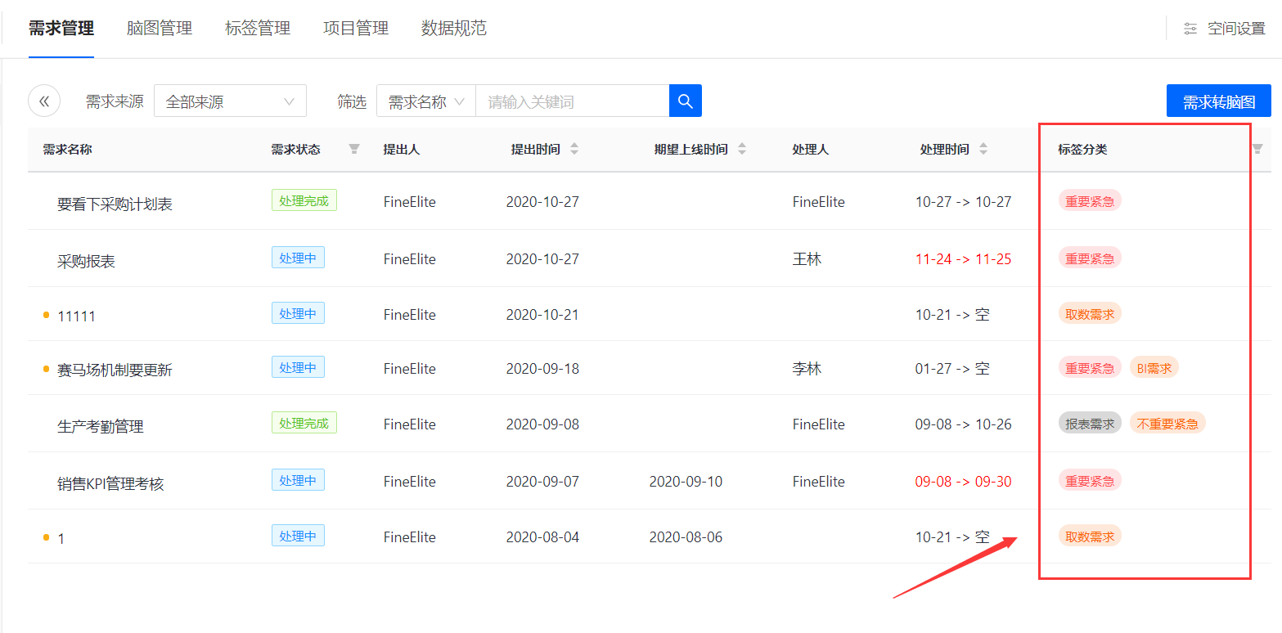Click handler 王林 in 采购报表 row
The height and width of the screenshot is (633, 1282).
pos(807,259)
